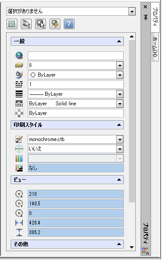The height and width of the screenshot is (262, 164).
Task: Close the properties palette with X
Action: point(145,7)
